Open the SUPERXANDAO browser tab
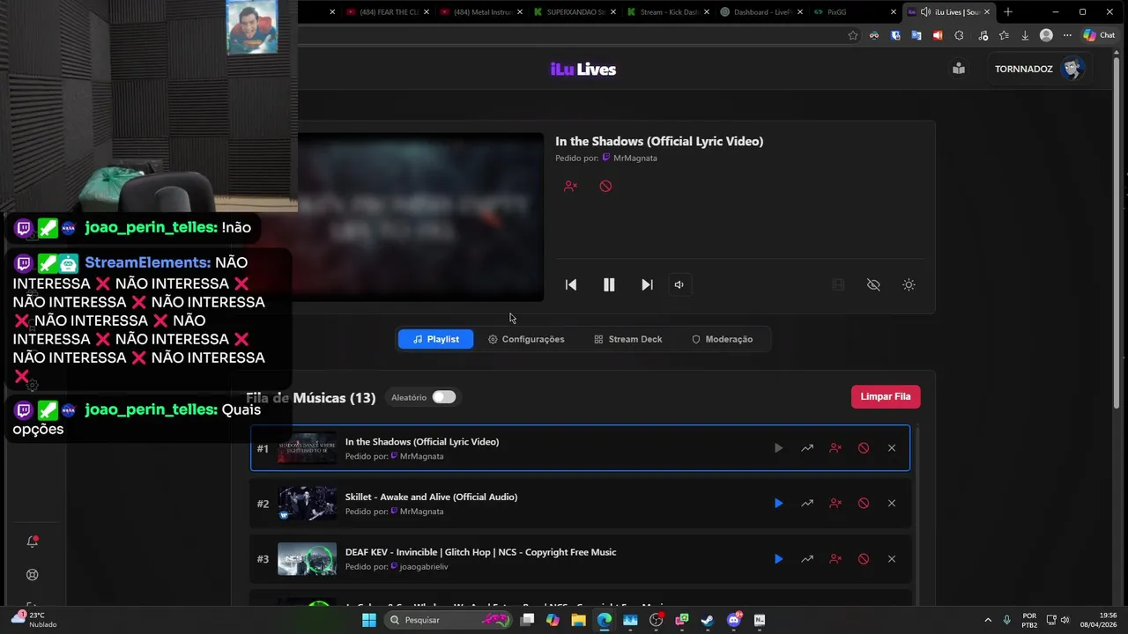This screenshot has height=634, width=1128. (575, 12)
